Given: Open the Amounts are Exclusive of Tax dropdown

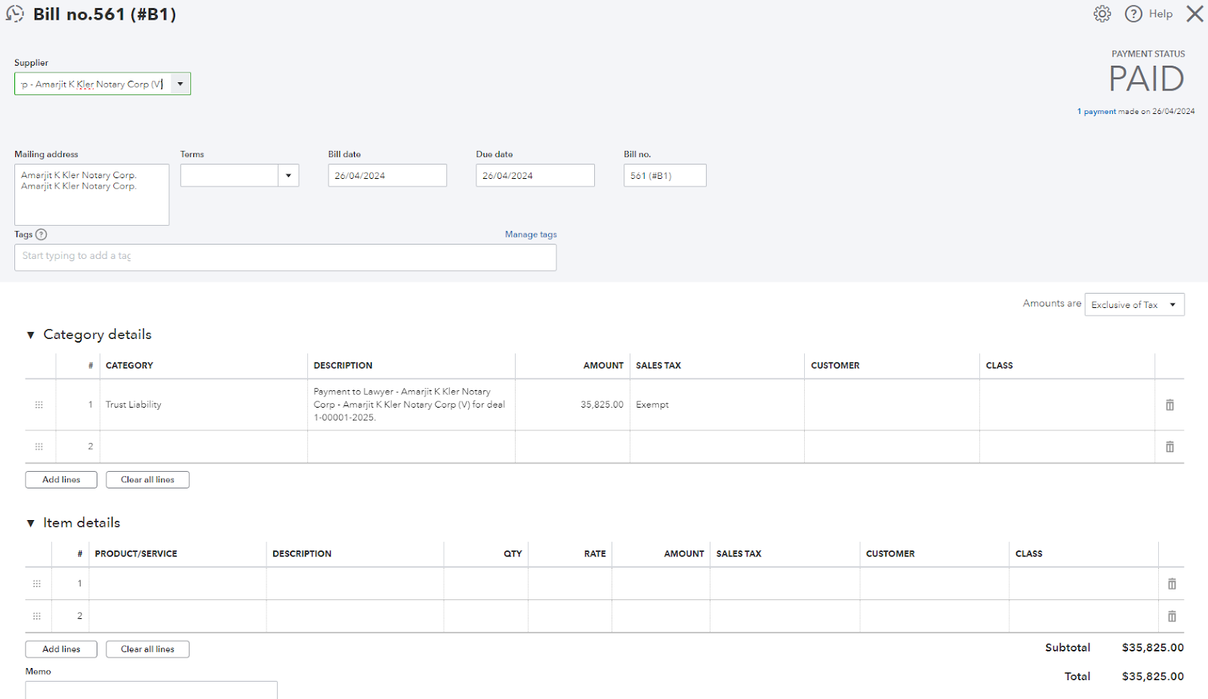Looking at the screenshot, I should (1134, 304).
